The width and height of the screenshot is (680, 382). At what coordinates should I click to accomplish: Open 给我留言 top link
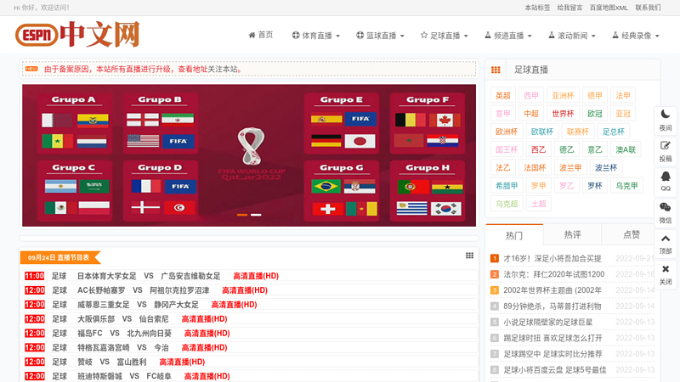click(x=569, y=8)
